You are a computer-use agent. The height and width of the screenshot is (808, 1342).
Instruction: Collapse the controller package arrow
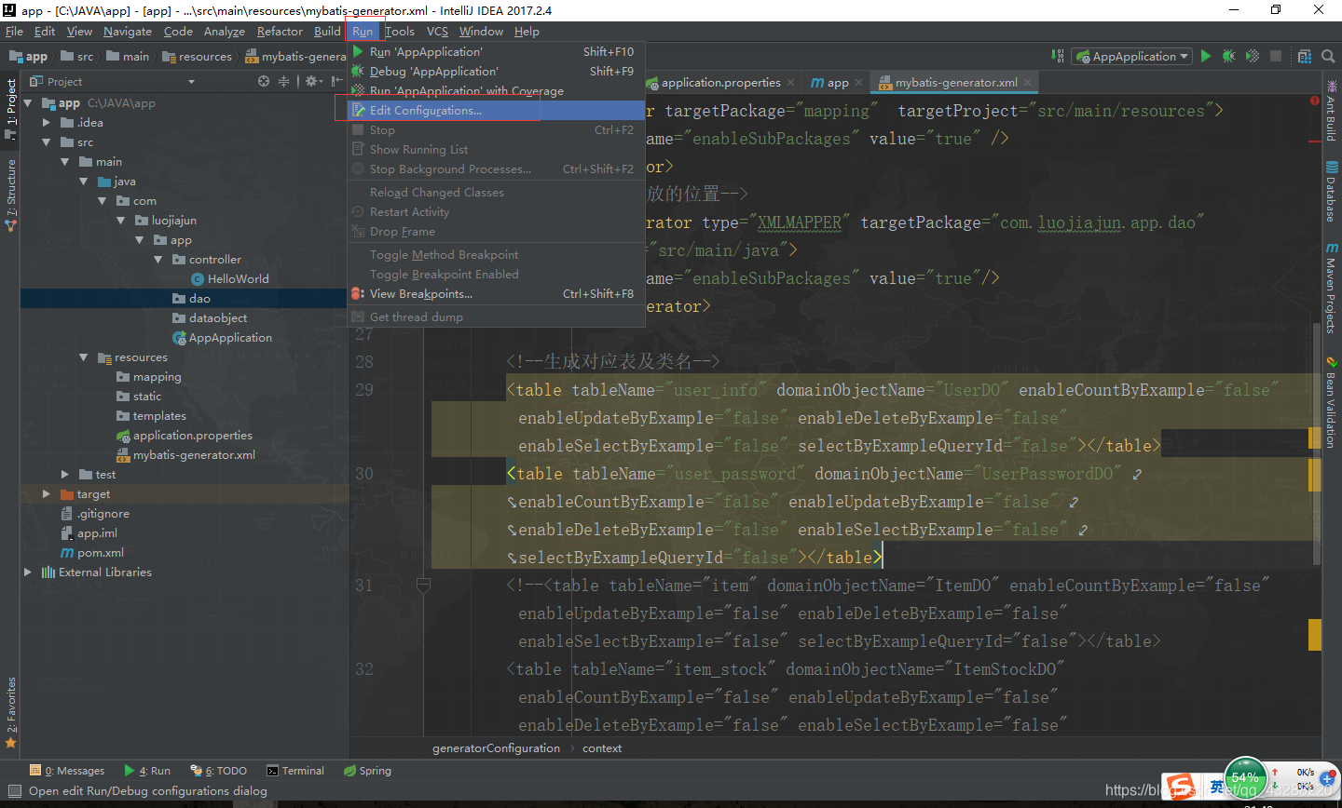(158, 260)
